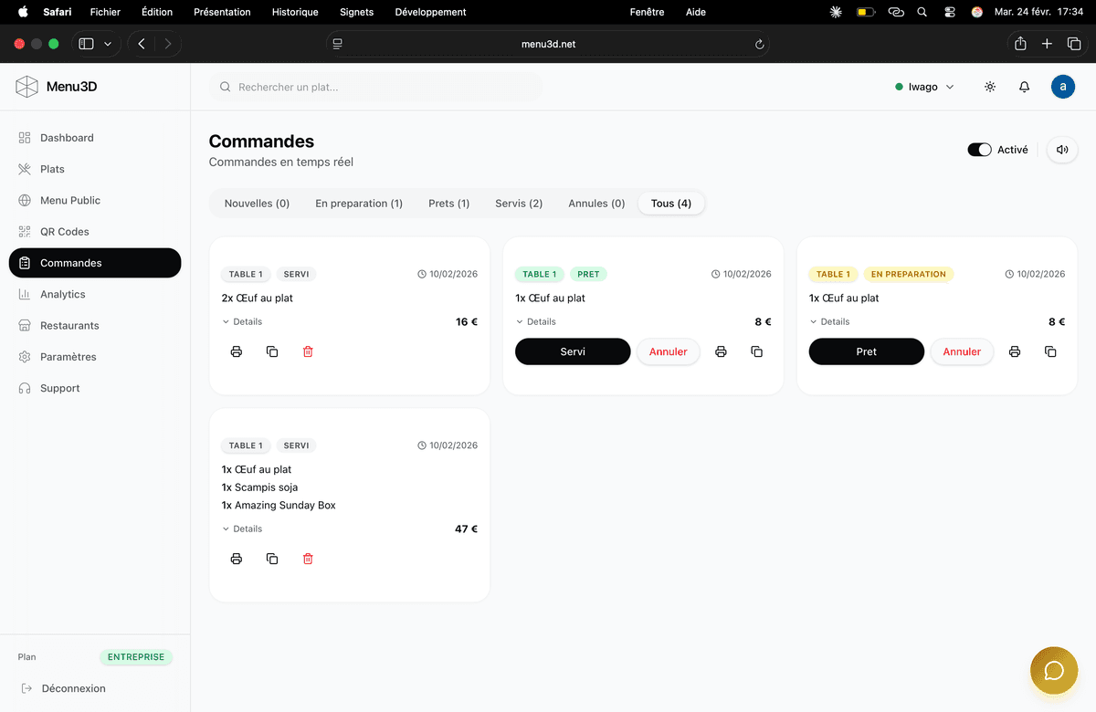Delete the 47 € order with trash icon

(308, 559)
